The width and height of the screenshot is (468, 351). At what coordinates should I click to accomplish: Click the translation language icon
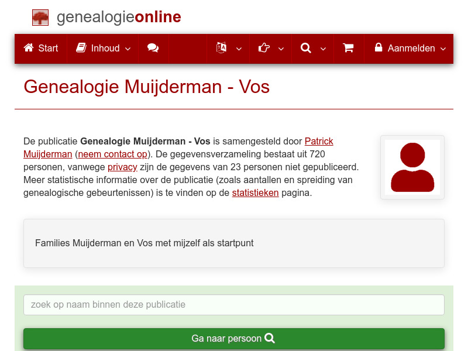222,49
